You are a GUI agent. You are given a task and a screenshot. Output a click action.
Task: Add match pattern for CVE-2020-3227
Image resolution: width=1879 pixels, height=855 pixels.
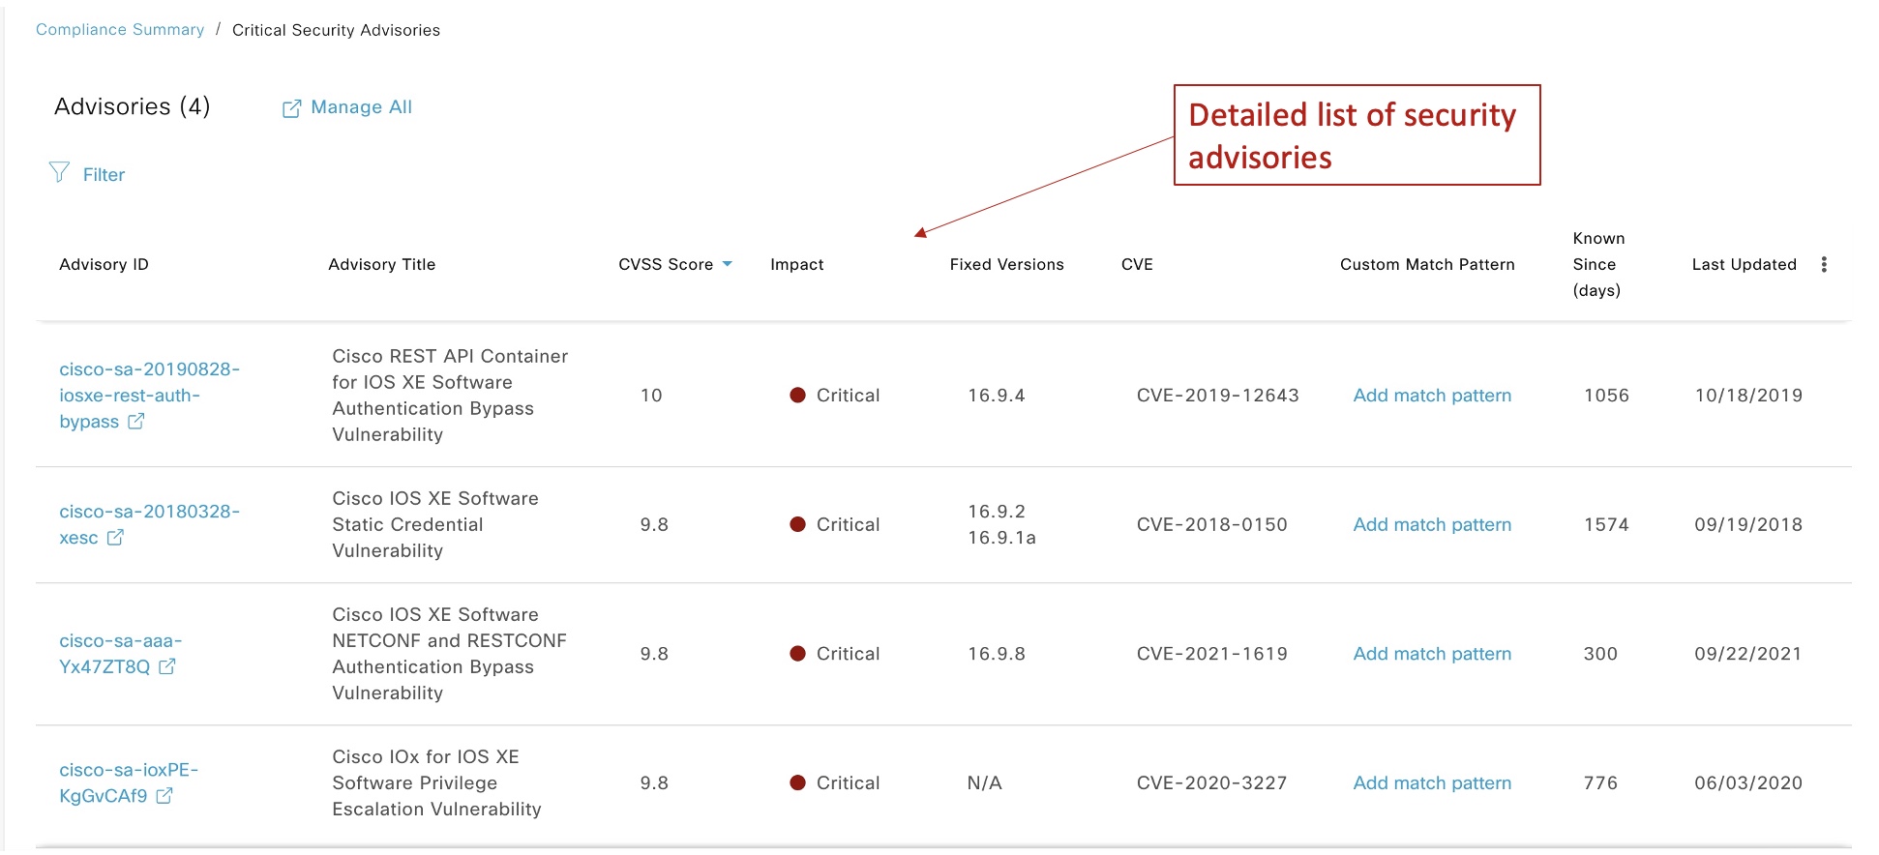click(1431, 783)
